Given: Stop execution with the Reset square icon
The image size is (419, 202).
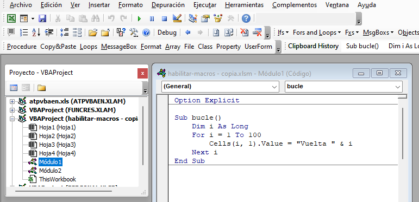Looking at the screenshot, I should click(x=165, y=18).
